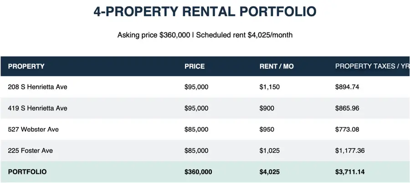Click the PROPERTY column header
This screenshot has height=183, width=410.
point(26,66)
